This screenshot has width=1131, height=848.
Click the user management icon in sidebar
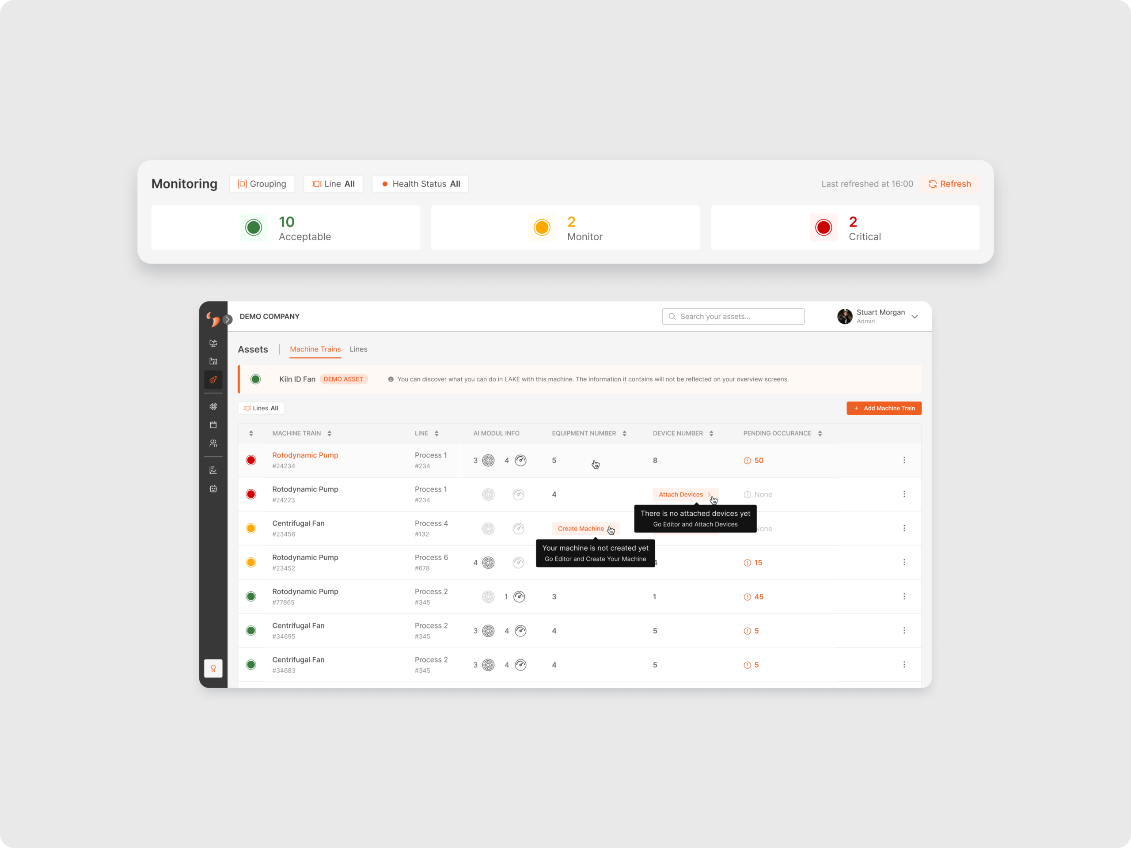click(x=213, y=445)
